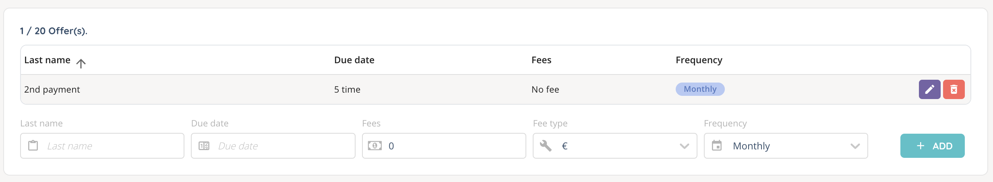Click the clipboard icon in Last name field
Viewport: 993px width, 182px height.
coord(33,146)
